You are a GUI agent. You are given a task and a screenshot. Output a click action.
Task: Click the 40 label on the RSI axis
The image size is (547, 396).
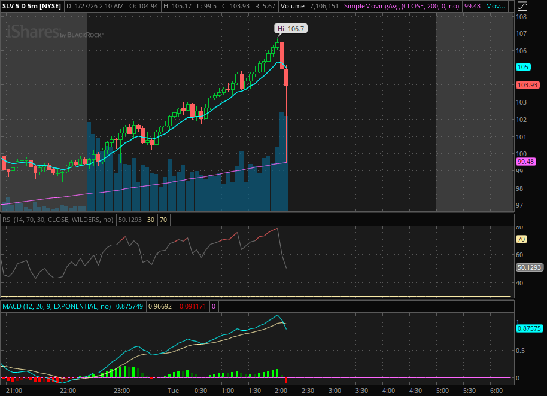coord(519,283)
